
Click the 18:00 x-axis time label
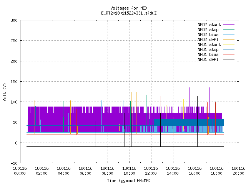[217, 173]
